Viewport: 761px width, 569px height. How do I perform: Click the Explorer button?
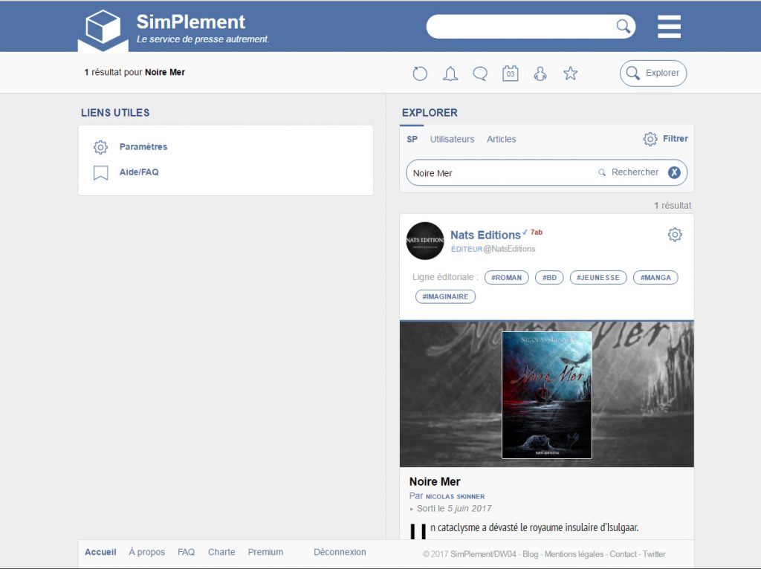(653, 74)
